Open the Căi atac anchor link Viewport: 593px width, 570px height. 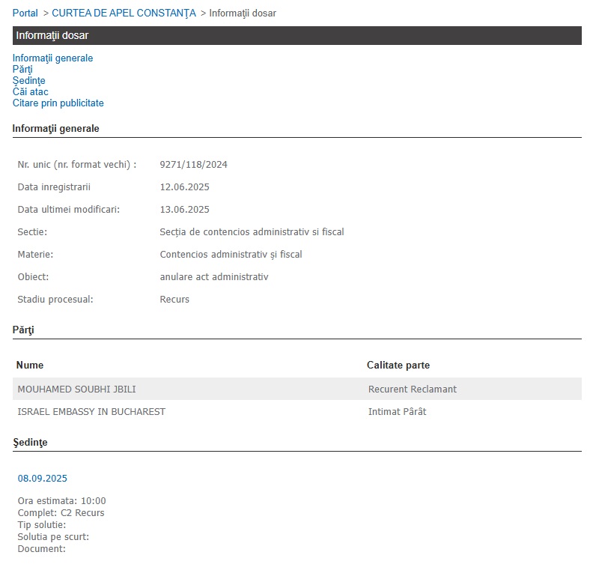[30, 91]
